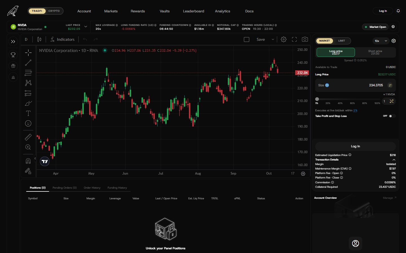Switch to the Crypto markets toggle
Viewport: 406px width, 253px height.
[x=54, y=11]
